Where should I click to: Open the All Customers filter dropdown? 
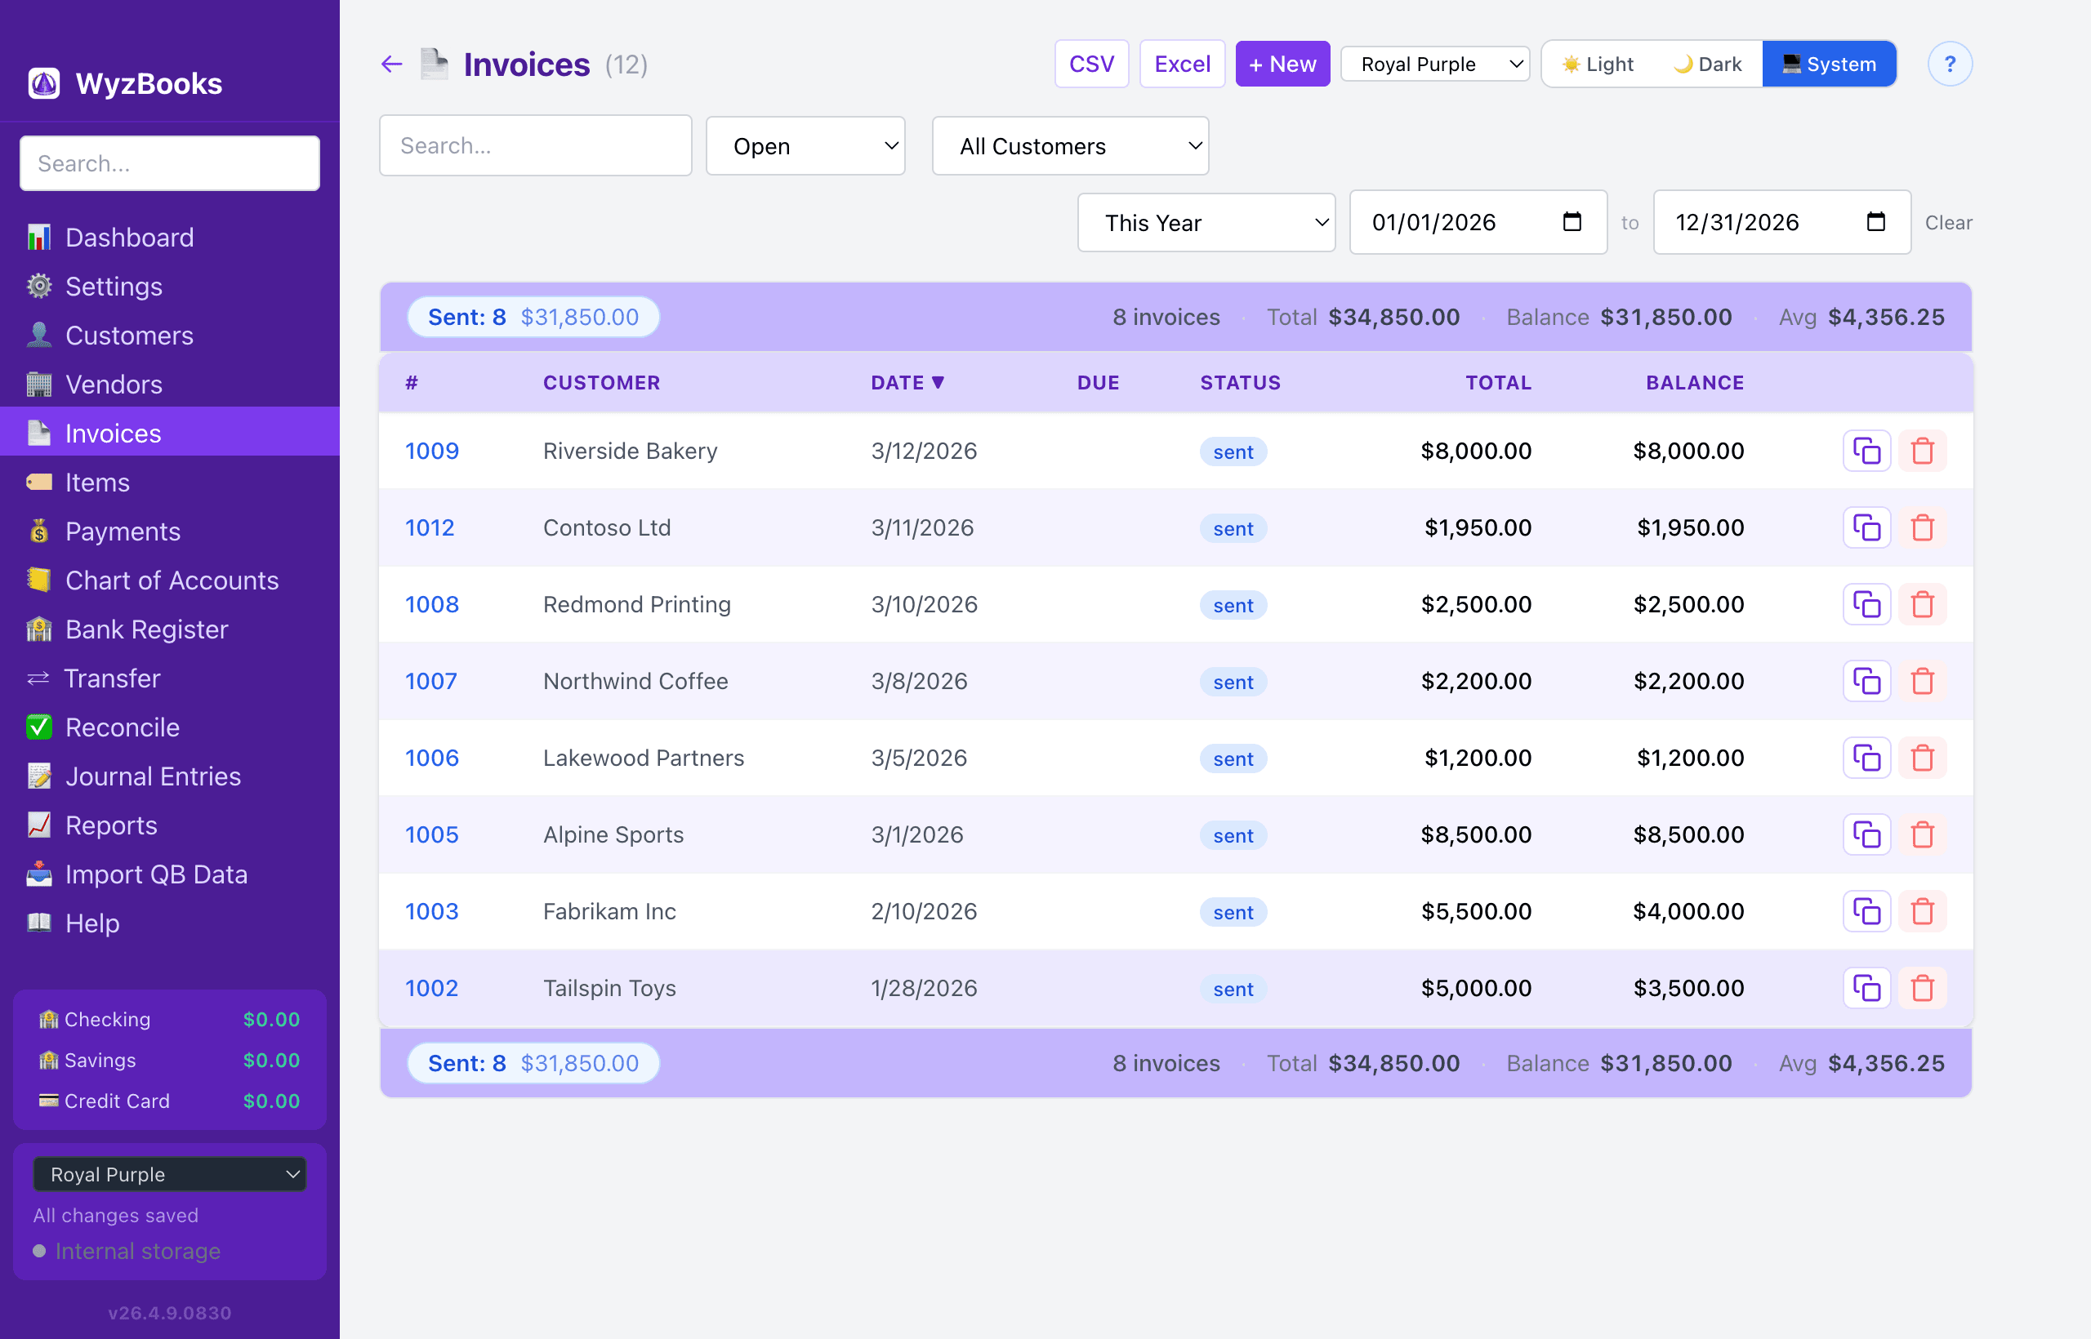tap(1069, 145)
